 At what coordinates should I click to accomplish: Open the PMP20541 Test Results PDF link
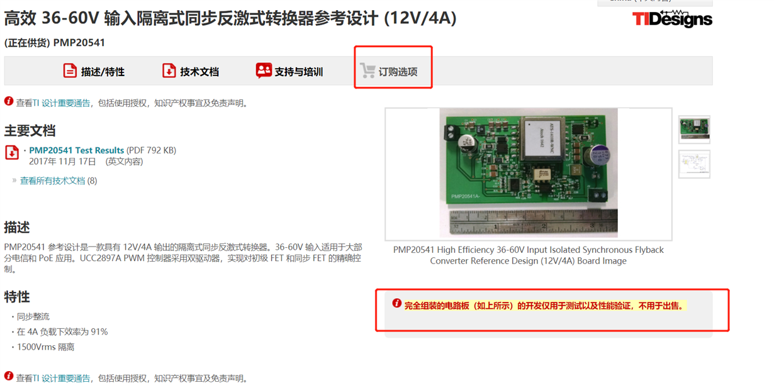pos(77,150)
